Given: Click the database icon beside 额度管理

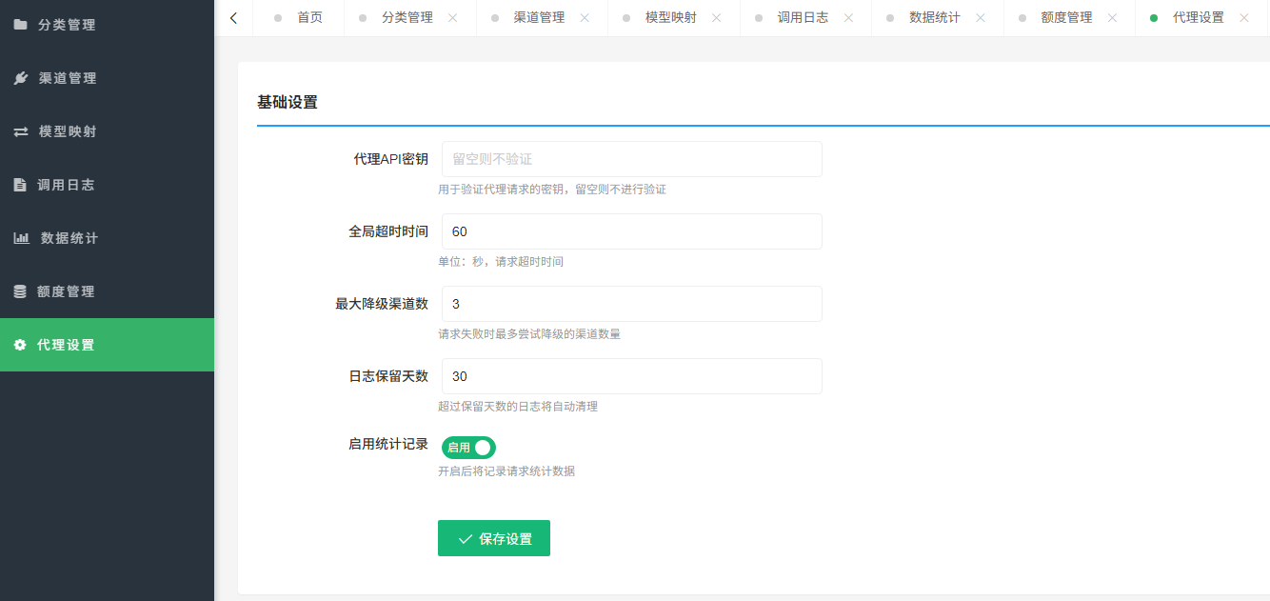Looking at the screenshot, I should click(20, 291).
